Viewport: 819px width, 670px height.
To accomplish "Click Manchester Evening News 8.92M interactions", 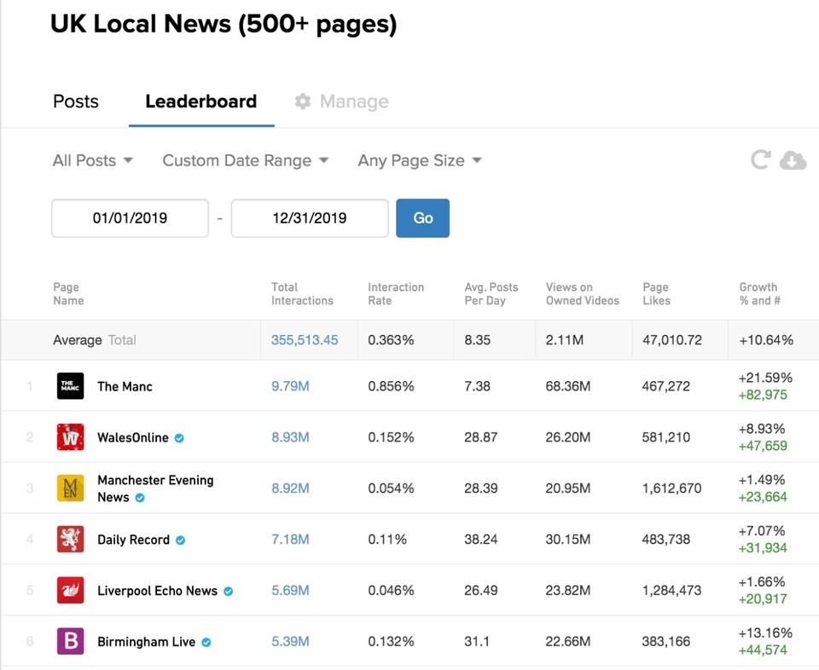I will tap(290, 488).
